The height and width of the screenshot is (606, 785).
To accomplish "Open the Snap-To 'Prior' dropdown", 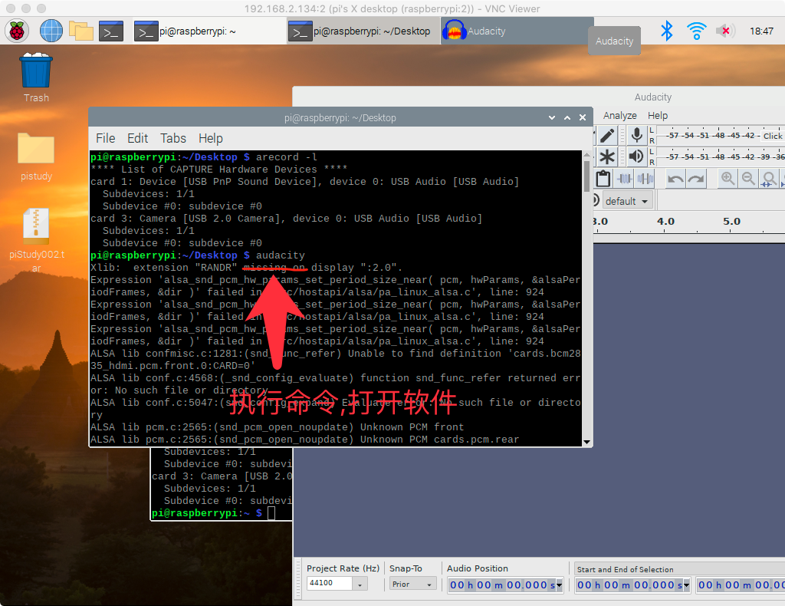I will [412, 584].
